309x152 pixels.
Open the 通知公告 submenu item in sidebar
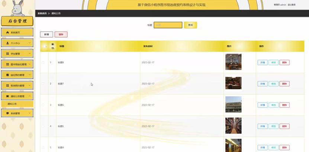pos(17,104)
